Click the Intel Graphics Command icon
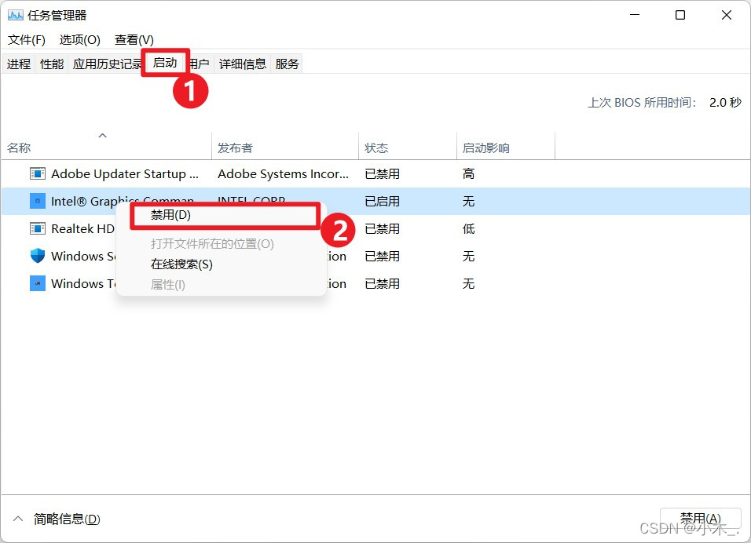 tap(38, 201)
